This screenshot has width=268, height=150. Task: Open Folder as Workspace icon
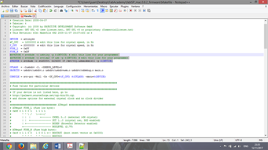[120, 11]
